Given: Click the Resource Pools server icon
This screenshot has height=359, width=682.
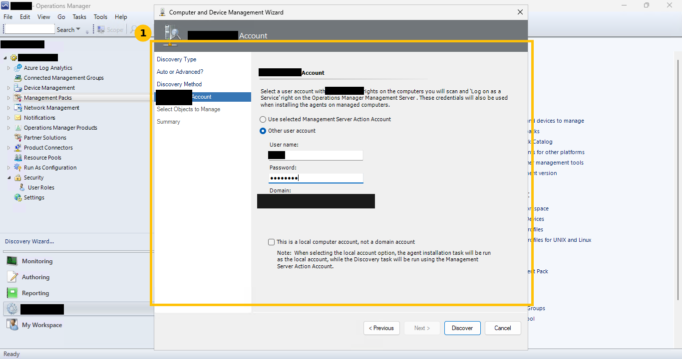Looking at the screenshot, I should pyautogui.click(x=18, y=158).
